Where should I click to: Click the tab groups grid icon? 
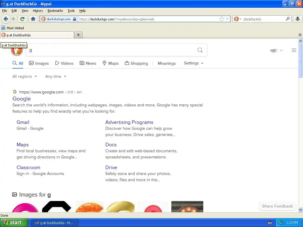(x=300, y=35)
